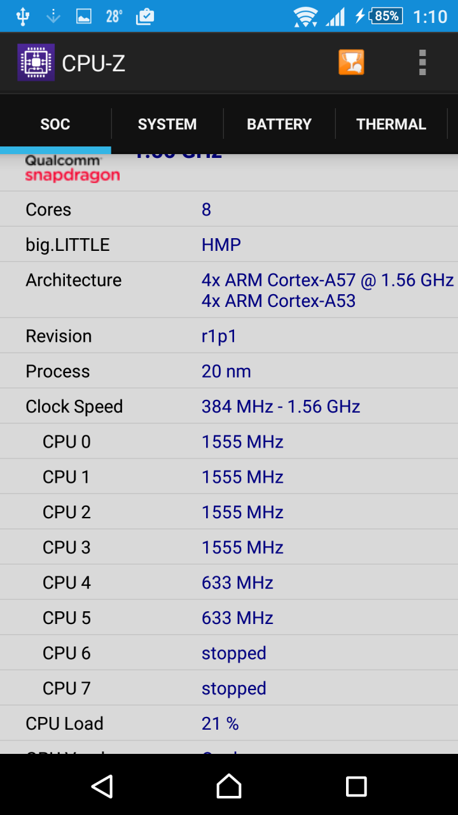The width and height of the screenshot is (458, 815).
Task: Tap the big.LITTLE HMP row
Action: click(x=229, y=244)
